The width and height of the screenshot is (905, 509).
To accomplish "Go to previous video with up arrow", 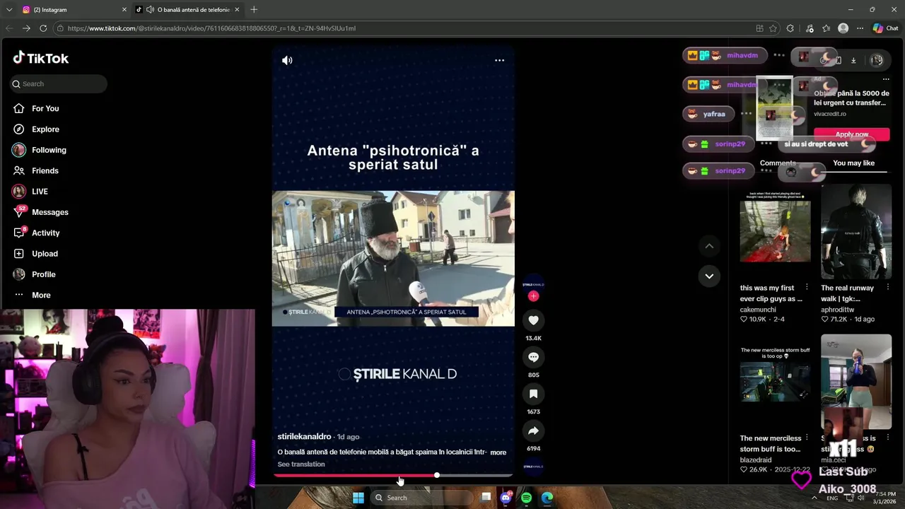I will (x=709, y=246).
